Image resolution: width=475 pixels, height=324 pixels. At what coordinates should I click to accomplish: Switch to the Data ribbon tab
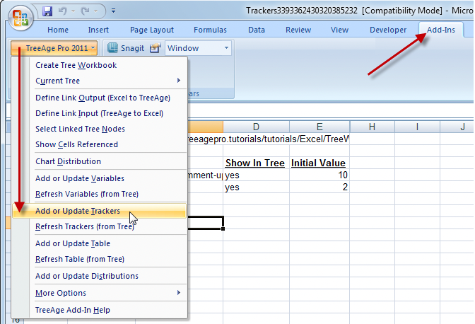pos(257,30)
